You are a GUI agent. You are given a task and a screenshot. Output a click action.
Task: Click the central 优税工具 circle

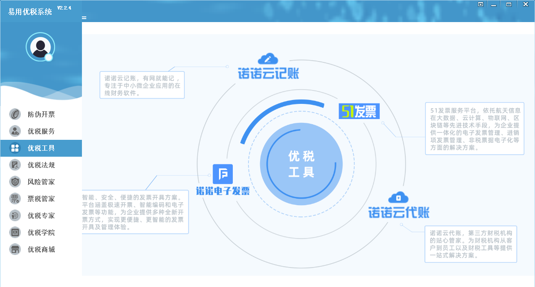click(x=301, y=164)
